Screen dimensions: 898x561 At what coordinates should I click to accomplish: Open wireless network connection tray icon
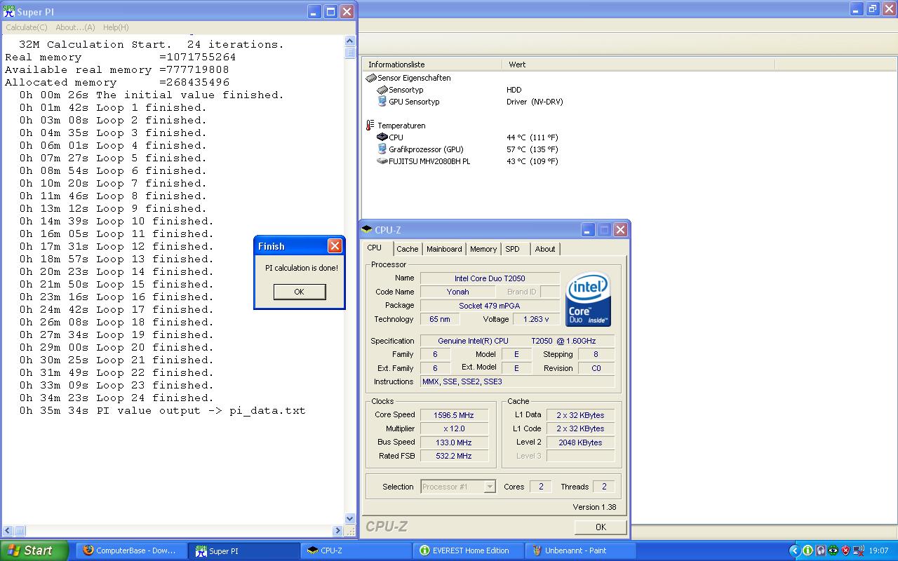point(858,551)
